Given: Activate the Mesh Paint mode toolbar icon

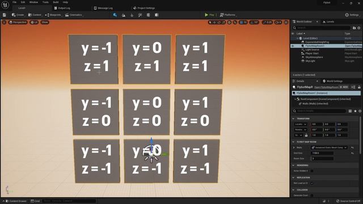Looking at the screenshot, I should click(140, 15).
